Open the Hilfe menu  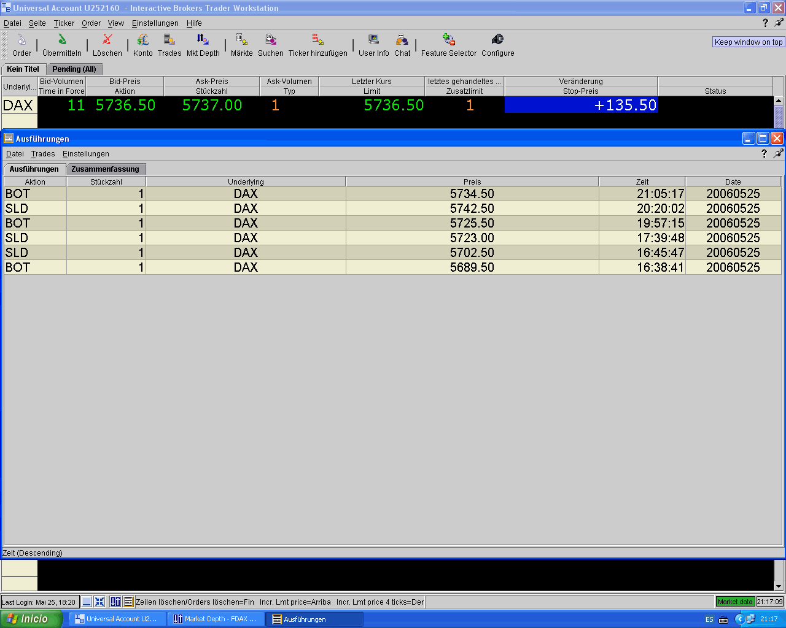[194, 23]
